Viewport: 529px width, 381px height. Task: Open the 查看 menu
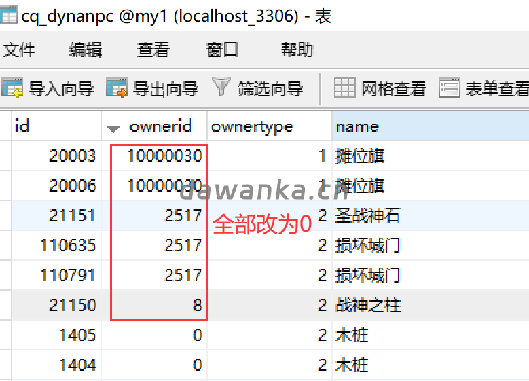[x=153, y=50]
